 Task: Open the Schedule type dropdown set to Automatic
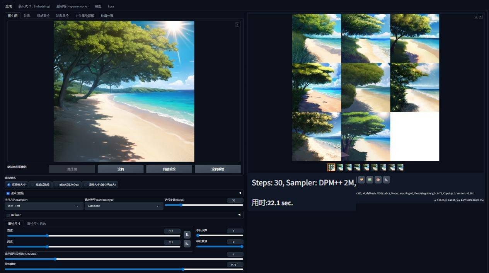124,206
